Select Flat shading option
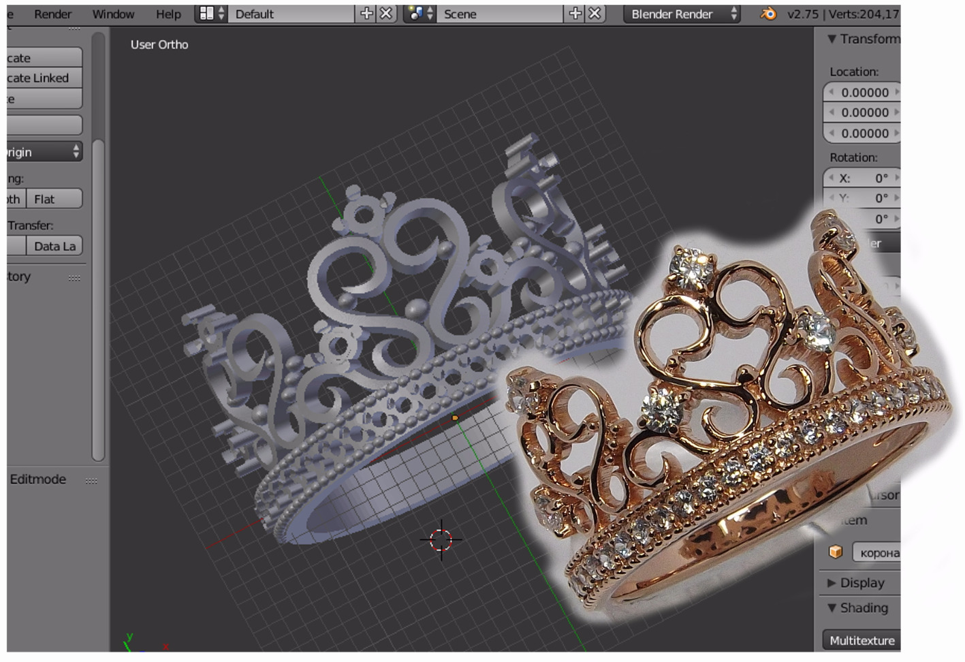Viewport: 965px width, 662px height. (x=54, y=199)
